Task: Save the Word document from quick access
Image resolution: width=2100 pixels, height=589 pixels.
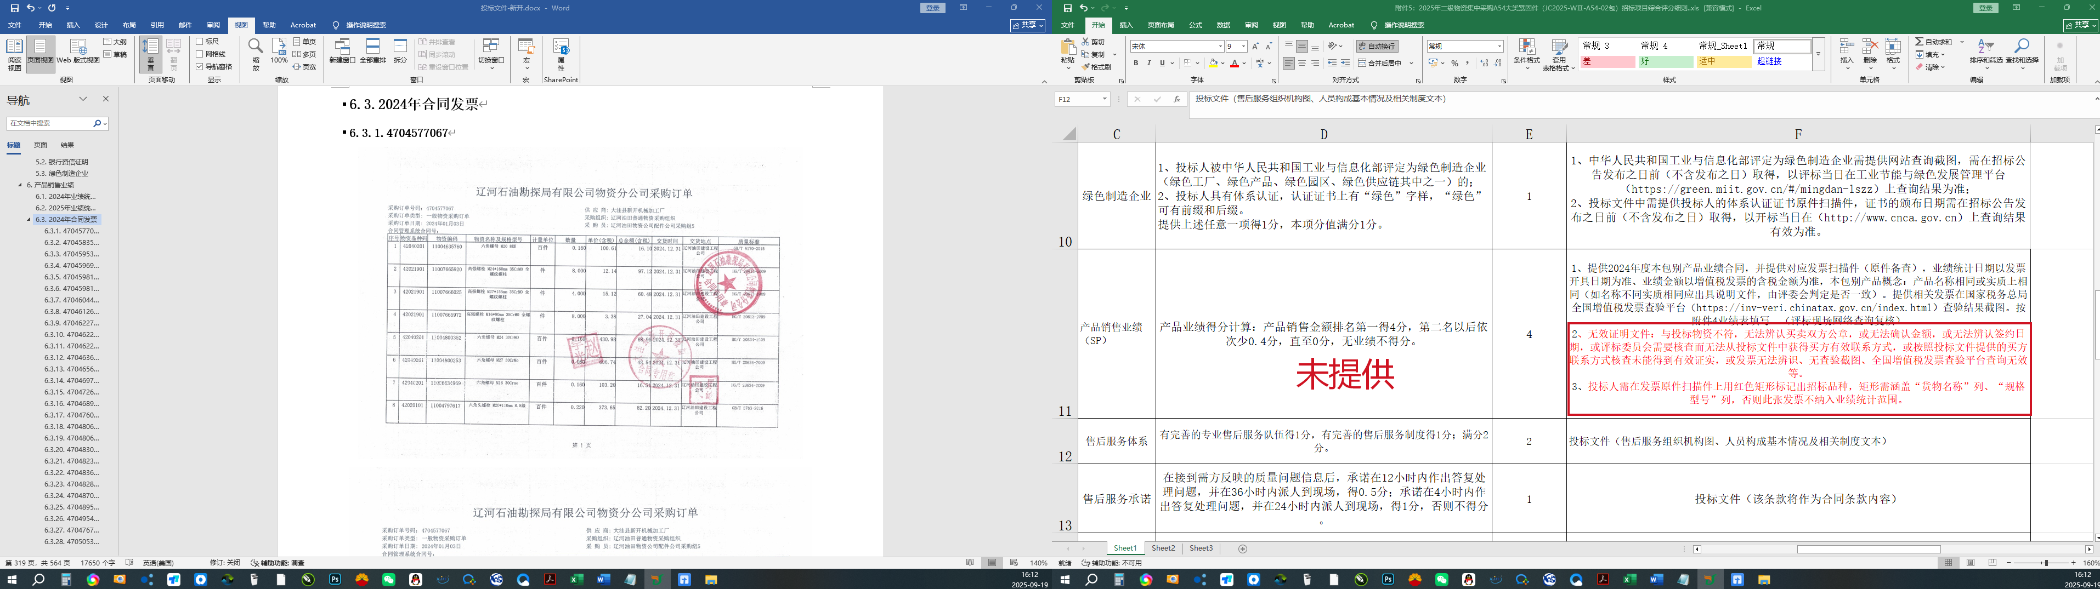Action: pos(14,8)
